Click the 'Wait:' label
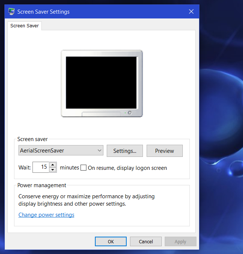243x254 pixels. pos(25,167)
